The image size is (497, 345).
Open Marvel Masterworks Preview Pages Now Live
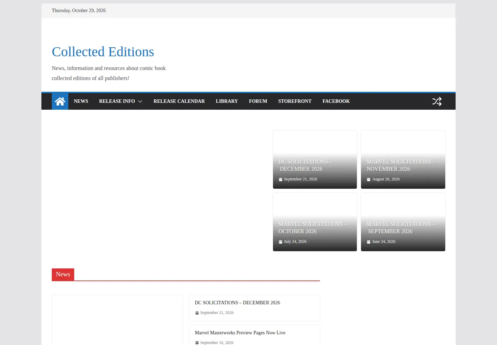coord(240,333)
